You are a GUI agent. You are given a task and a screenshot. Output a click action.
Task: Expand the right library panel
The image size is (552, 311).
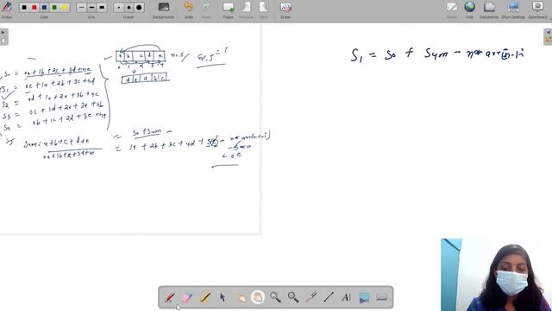[549, 36]
